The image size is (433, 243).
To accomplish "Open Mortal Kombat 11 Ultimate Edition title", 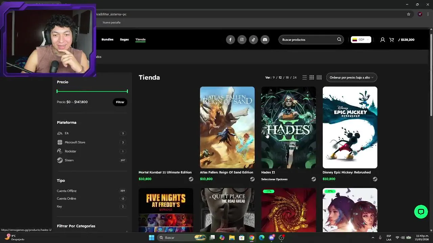I will [165, 172].
